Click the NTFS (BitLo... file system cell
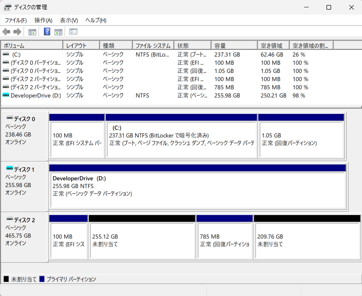The image size is (362, 296). (x=152, y=55)
